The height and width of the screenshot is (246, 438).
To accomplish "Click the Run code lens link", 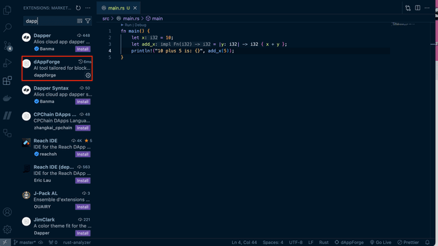I will 128,25.
